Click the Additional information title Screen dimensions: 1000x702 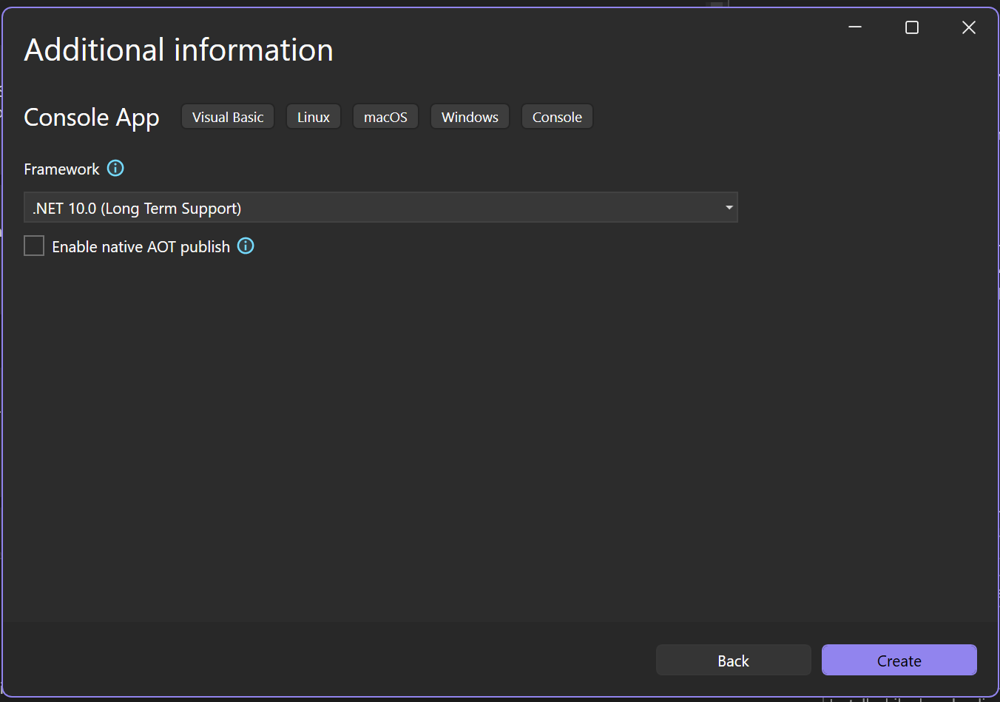[x=178, y=50]
